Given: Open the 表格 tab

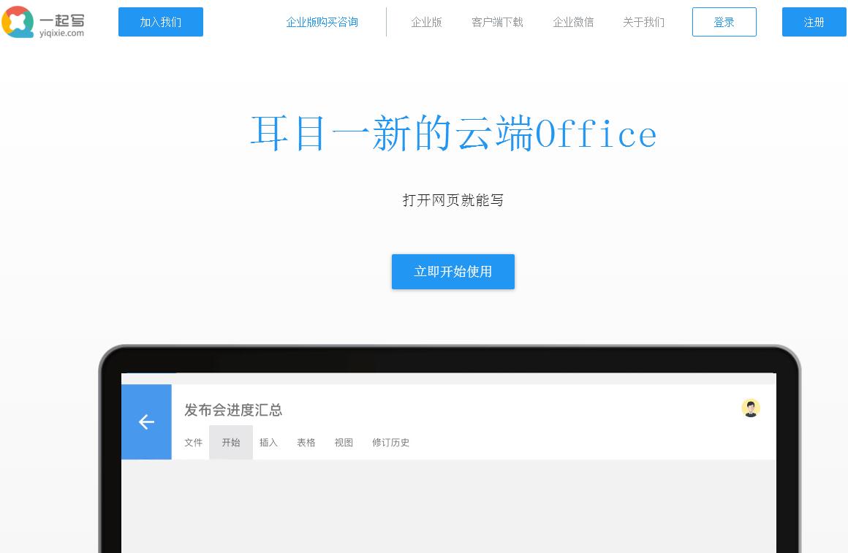Looking at the screenshot, I should (306, 443).
